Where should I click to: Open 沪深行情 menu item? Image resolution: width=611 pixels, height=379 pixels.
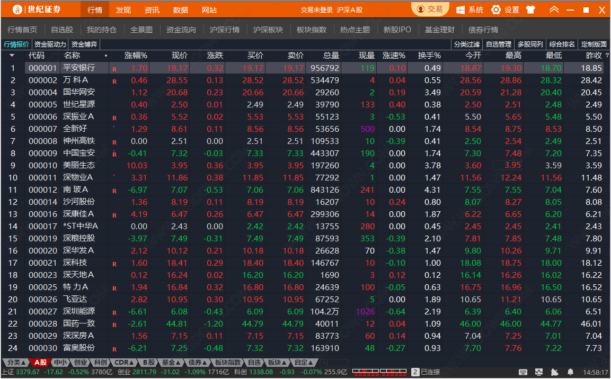click(x=225, y=30)
